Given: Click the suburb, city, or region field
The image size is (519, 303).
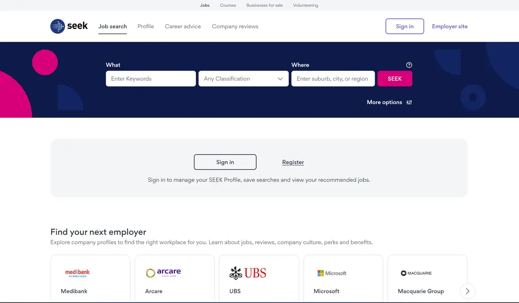Looking at the screenshot, I should click(333, 79).
